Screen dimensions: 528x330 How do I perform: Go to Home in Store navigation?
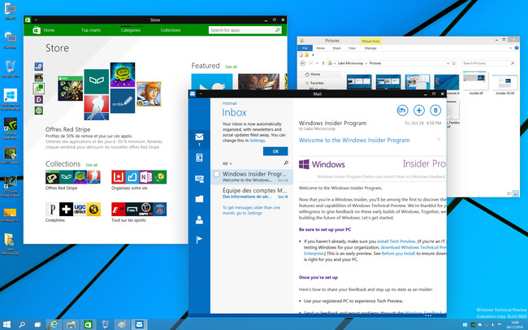[49, 30]
